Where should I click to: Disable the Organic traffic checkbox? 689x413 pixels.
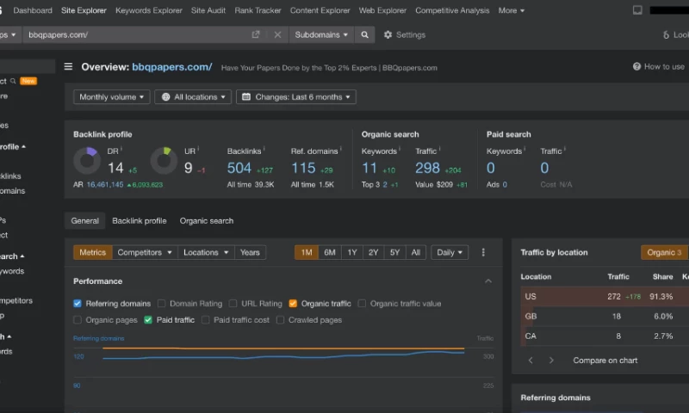tap(293, 304)
